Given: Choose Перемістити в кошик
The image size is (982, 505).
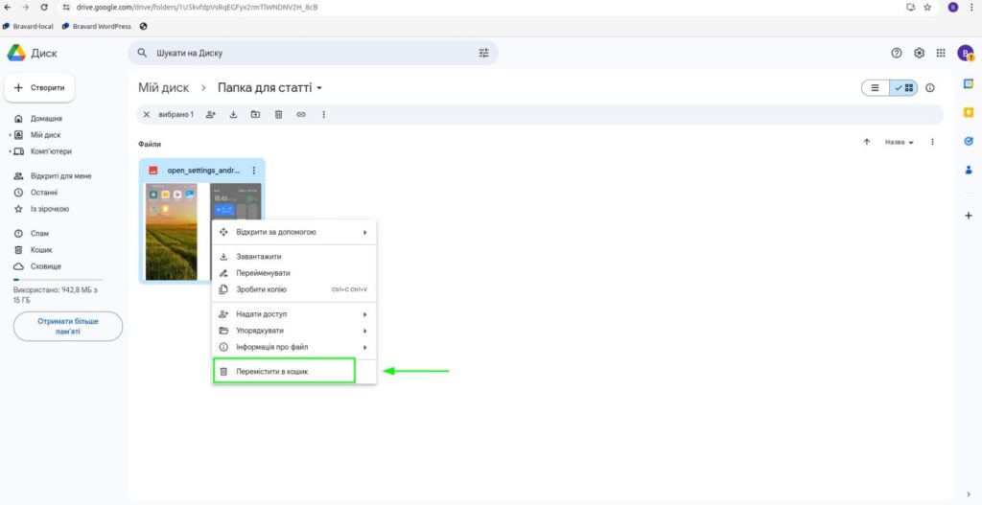Looking at the screenshot, I should click(x=294, y=371).
